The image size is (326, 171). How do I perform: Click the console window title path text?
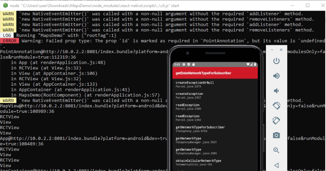point(94,6)
